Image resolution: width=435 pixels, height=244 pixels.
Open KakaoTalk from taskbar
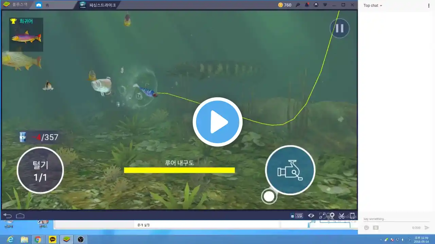53,239
